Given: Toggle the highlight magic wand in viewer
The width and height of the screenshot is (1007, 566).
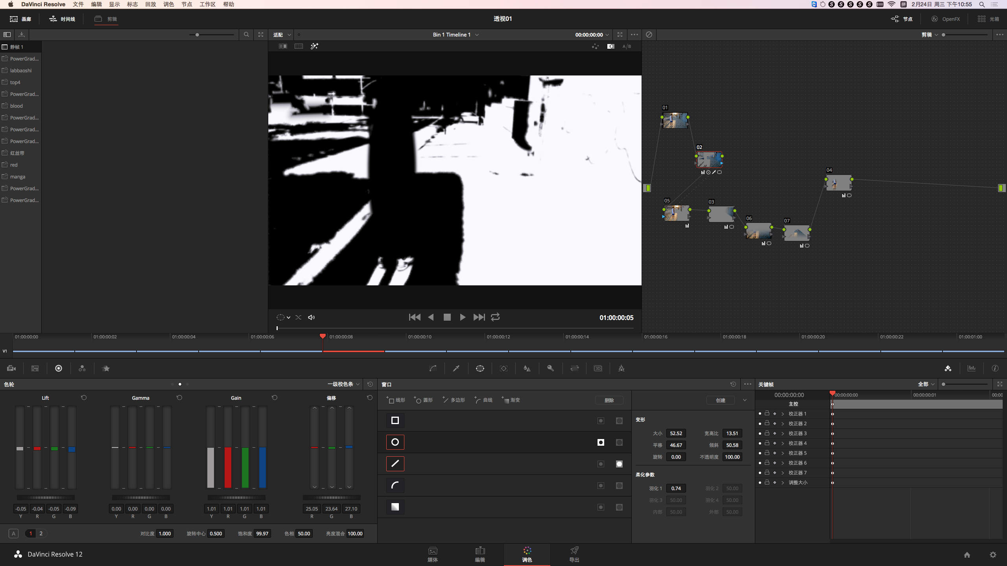Looking at the screenshot, I should coord(314,46).
